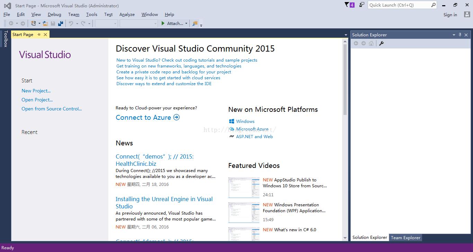Screen dimensions: 473x252
Task: Click the Open File toolbar icon
Action: click(x=45, y=24)
